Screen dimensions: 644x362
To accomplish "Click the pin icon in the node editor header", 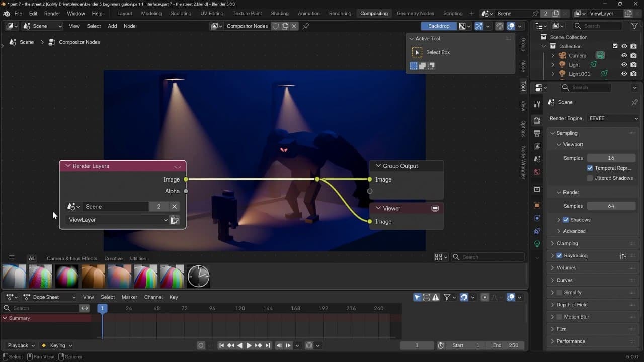I will tap(306, 26).
